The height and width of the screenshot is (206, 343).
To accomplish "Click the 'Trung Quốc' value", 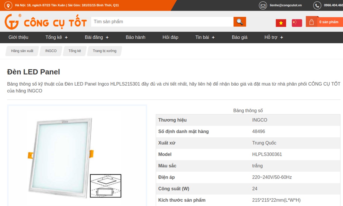I will pyautogui.click(x=264, y=143).
